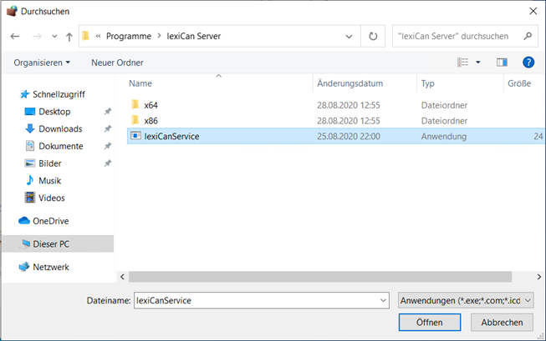This screenshot has height=341, width=546.
Task: Expand the address bar path history dropdown
Action: click(x=349, y=37)
